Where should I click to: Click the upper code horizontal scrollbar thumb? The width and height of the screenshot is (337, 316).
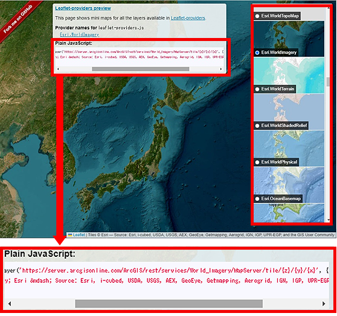(x=141, y=69)
